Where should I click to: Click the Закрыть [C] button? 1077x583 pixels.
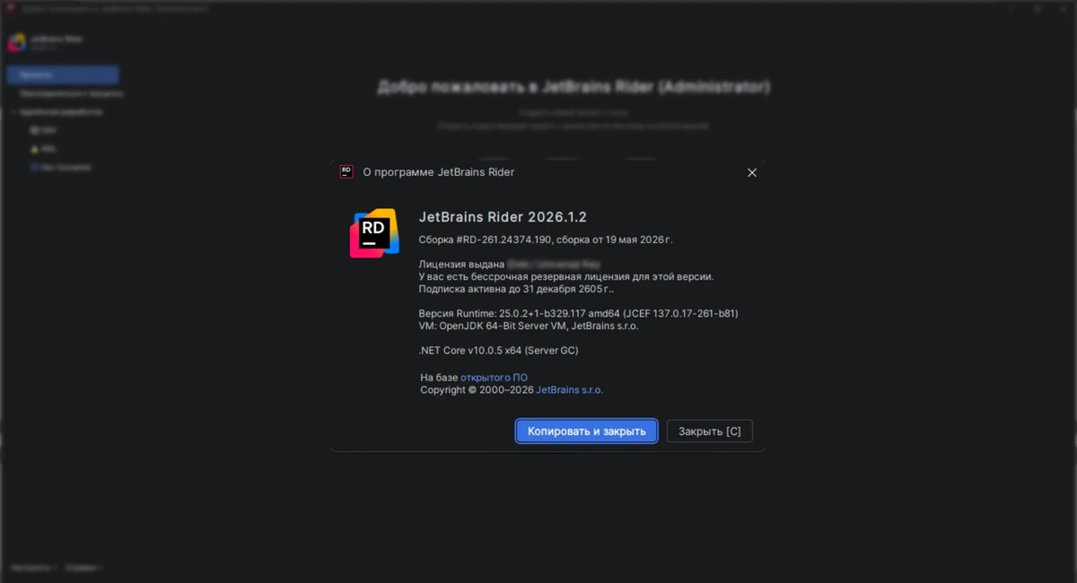pyautogui.click(x=710, y=431)
